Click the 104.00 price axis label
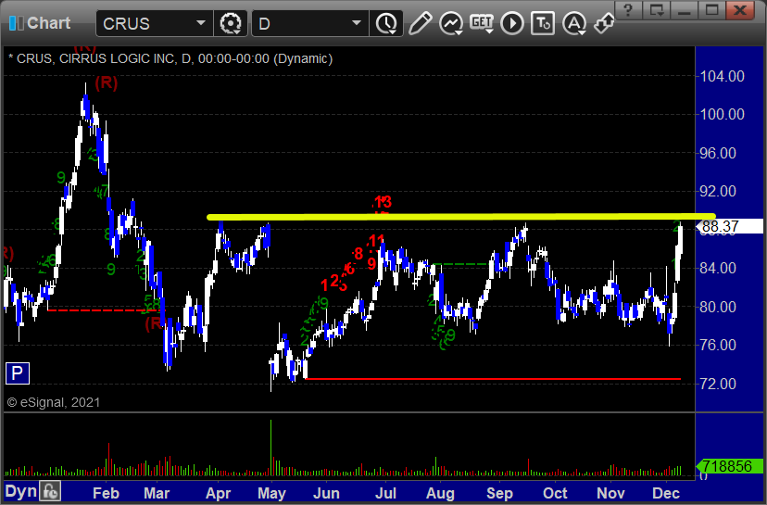767x505 pixels. (x=722, y=76)
